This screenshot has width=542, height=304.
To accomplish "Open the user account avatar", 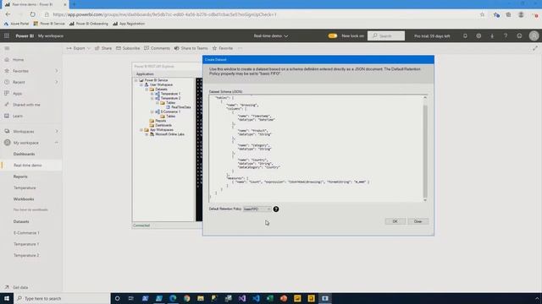I will 534,35.
